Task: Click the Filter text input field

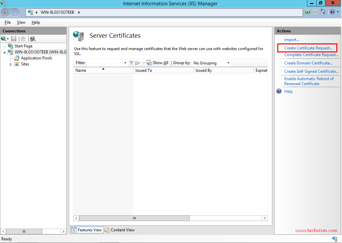Action: click(105, 63)
